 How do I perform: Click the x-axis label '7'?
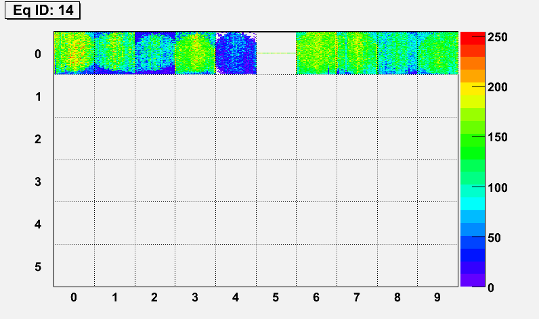(x=356, y=297)
